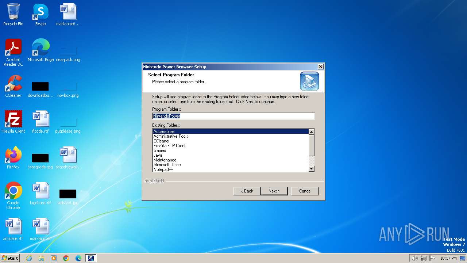The image size is (467, 263).
Task: Cancel the Nintendo Power Browser setup
Action: coord(305,191)
